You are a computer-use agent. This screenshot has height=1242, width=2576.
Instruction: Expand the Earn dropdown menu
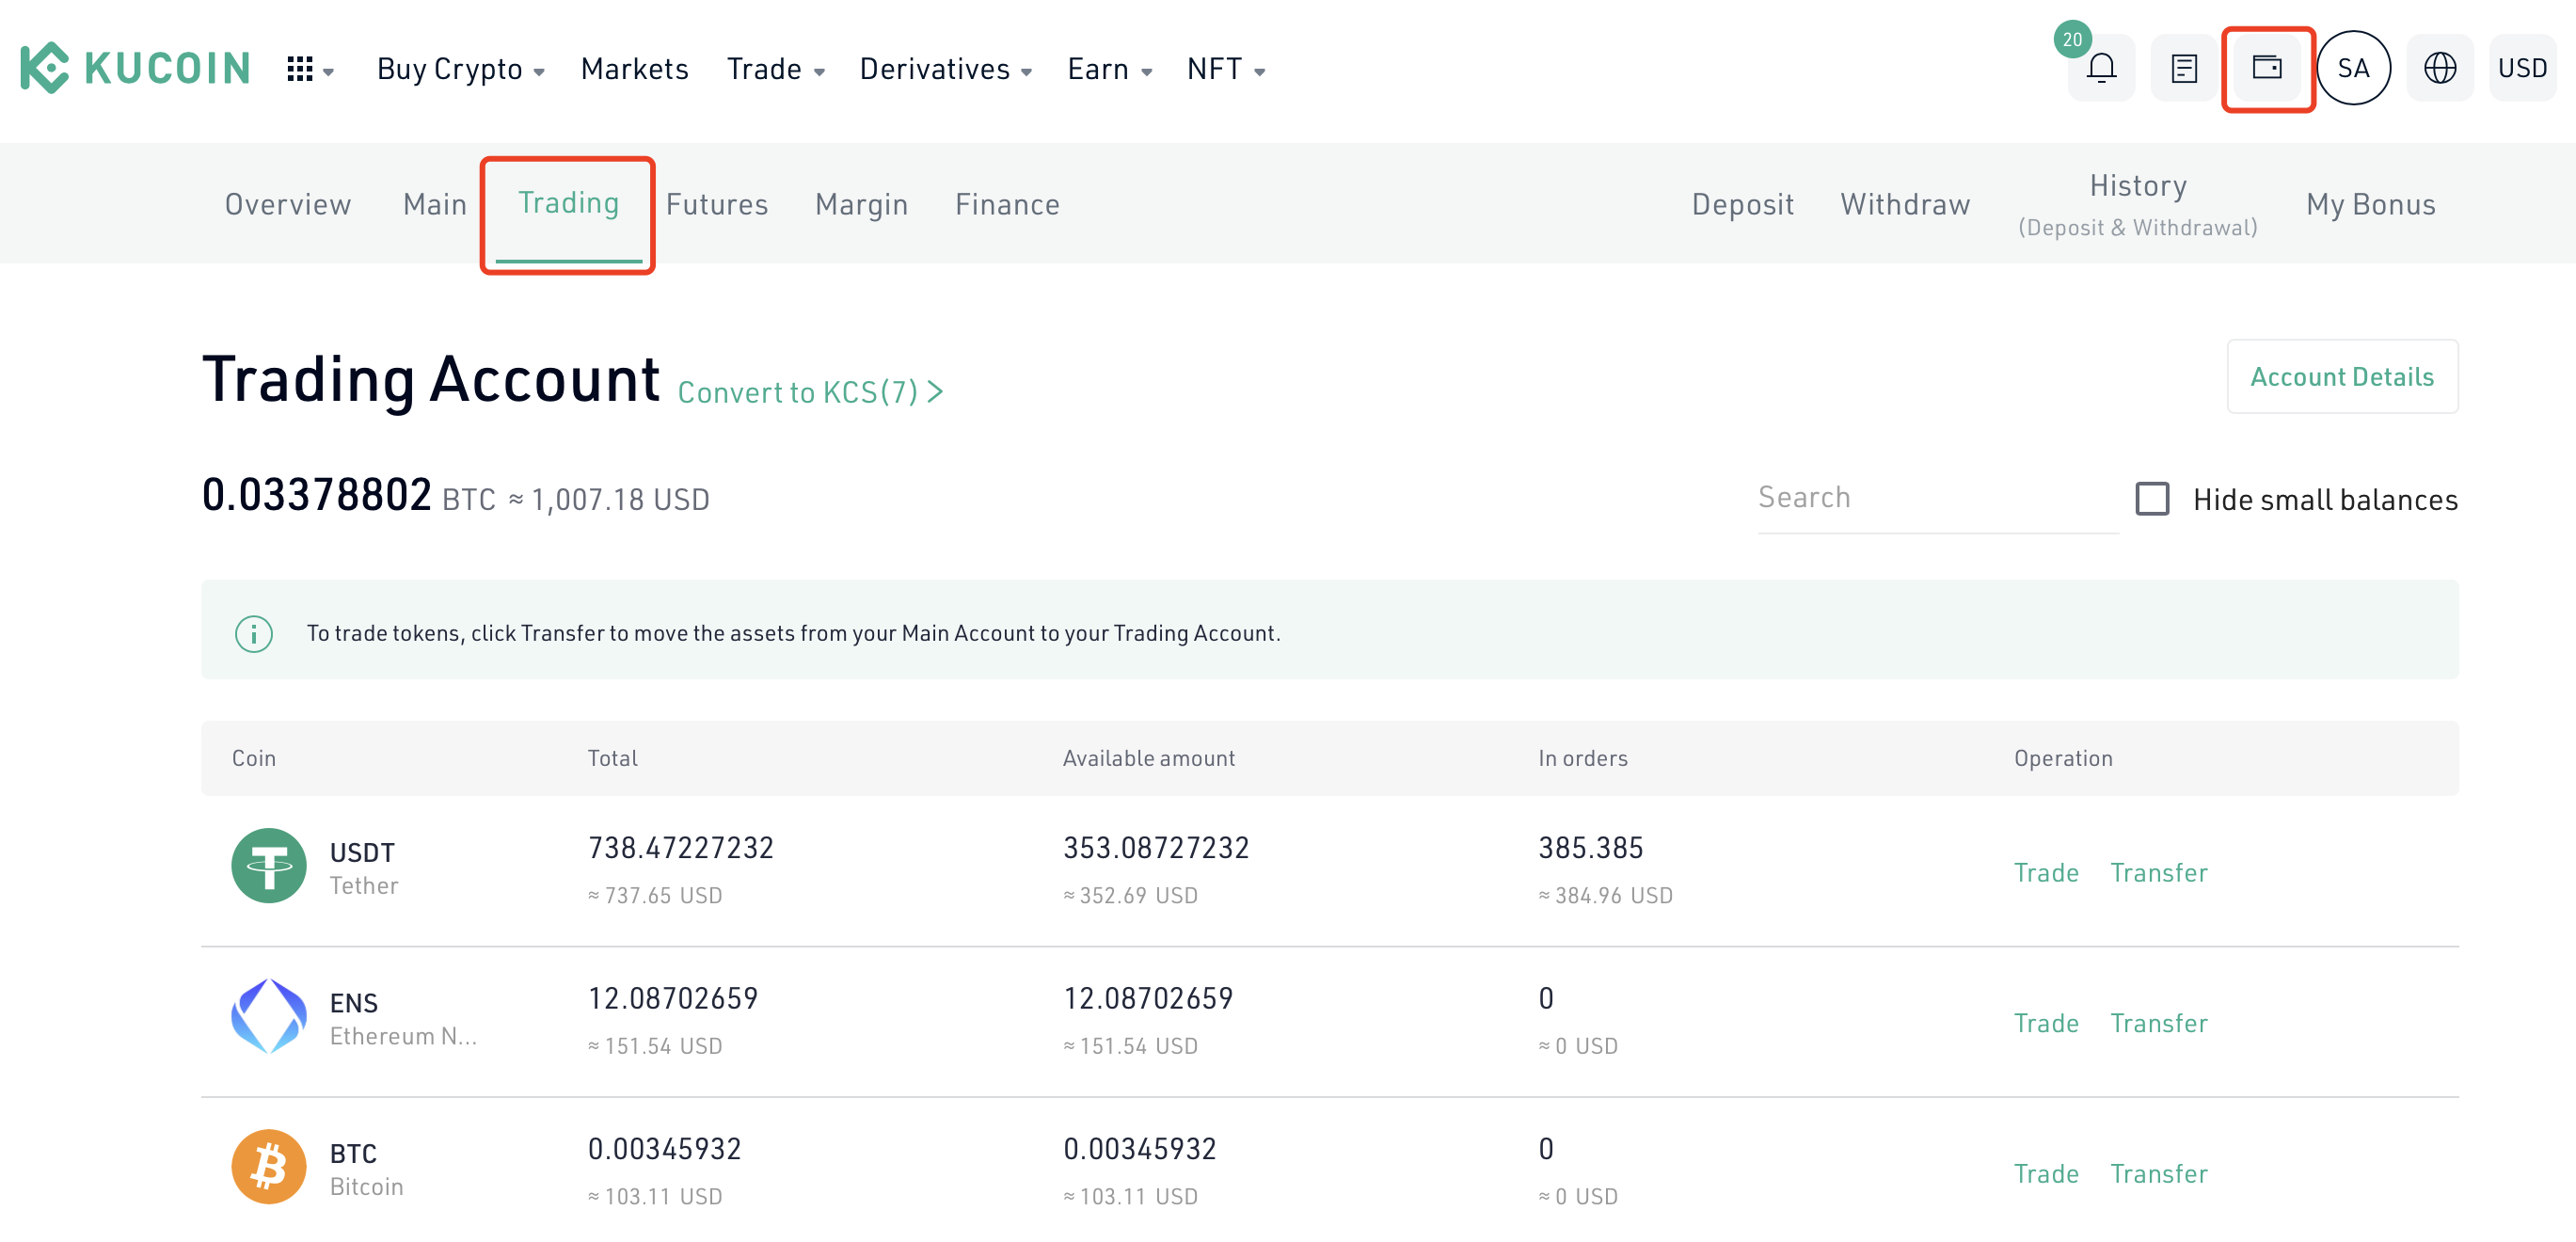(1110, 69)
